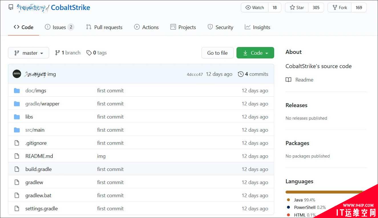Viewport: 378px width, 218px height.
Task: Click the committer avatar thumbnail
Action: click(x=17, y=74)
